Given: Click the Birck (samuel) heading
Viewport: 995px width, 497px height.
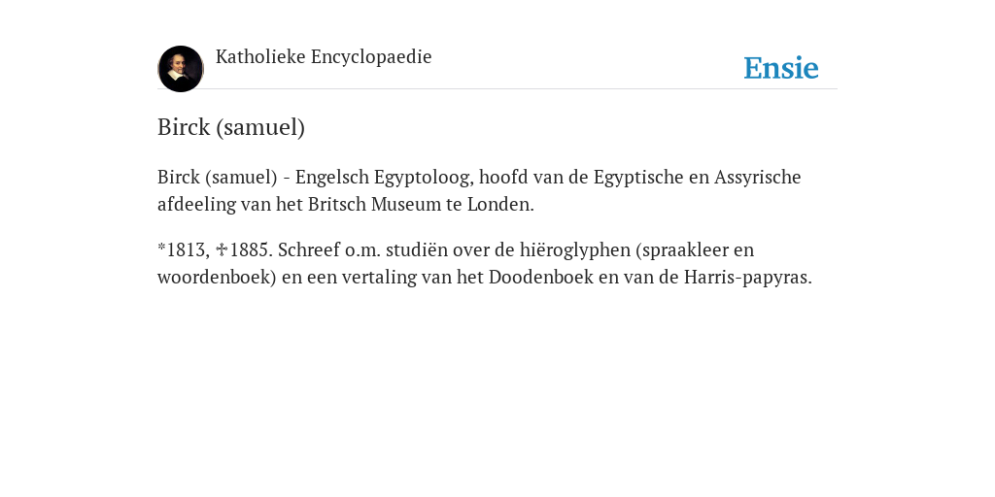Looking at the screenshot, I should (231, 127).
